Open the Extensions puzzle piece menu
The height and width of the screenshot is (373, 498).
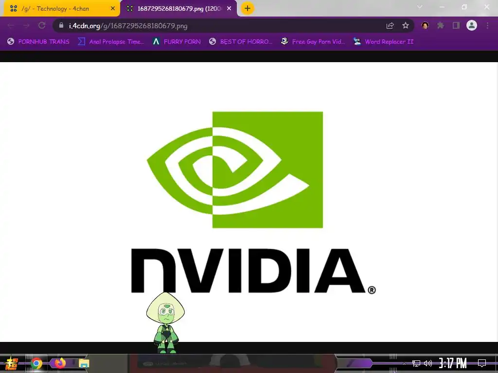point(441,25)
